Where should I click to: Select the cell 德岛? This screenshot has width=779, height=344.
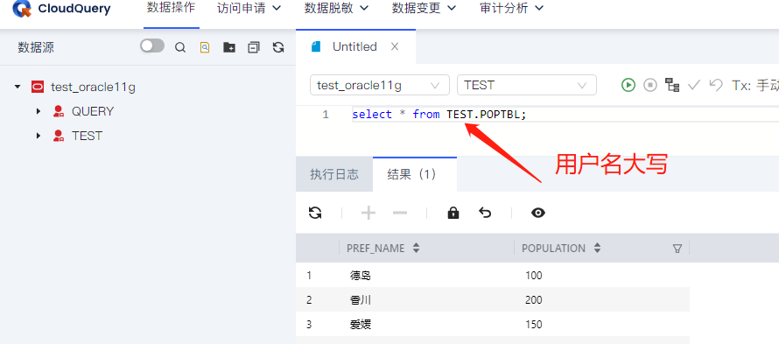361,276
